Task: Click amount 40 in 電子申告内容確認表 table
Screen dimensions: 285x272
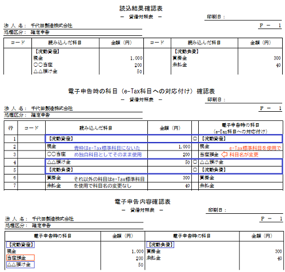Action: coord(279,258)
